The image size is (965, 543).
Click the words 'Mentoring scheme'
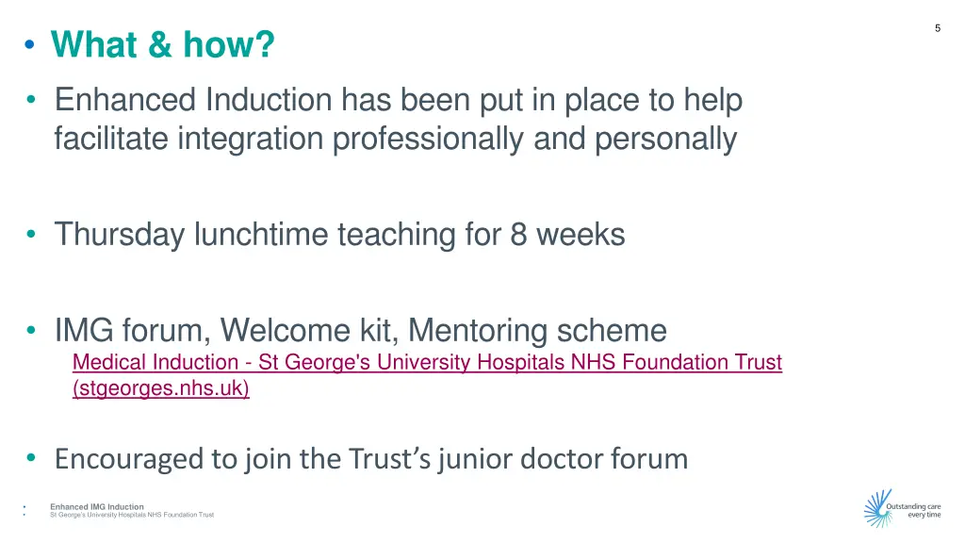[x=537, y=330]
